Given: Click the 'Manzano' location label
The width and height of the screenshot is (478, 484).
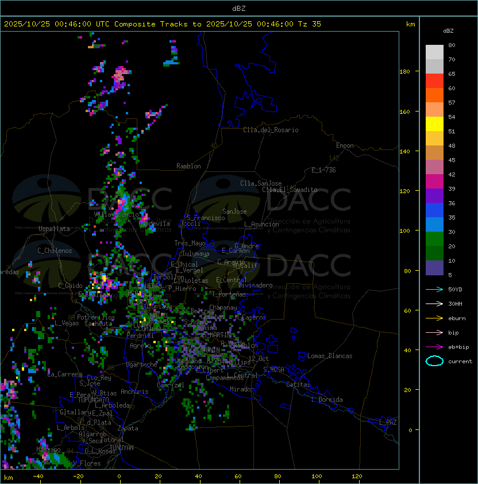Looking at the screenshot, I should pyautogui.click(x=48, y=450).
